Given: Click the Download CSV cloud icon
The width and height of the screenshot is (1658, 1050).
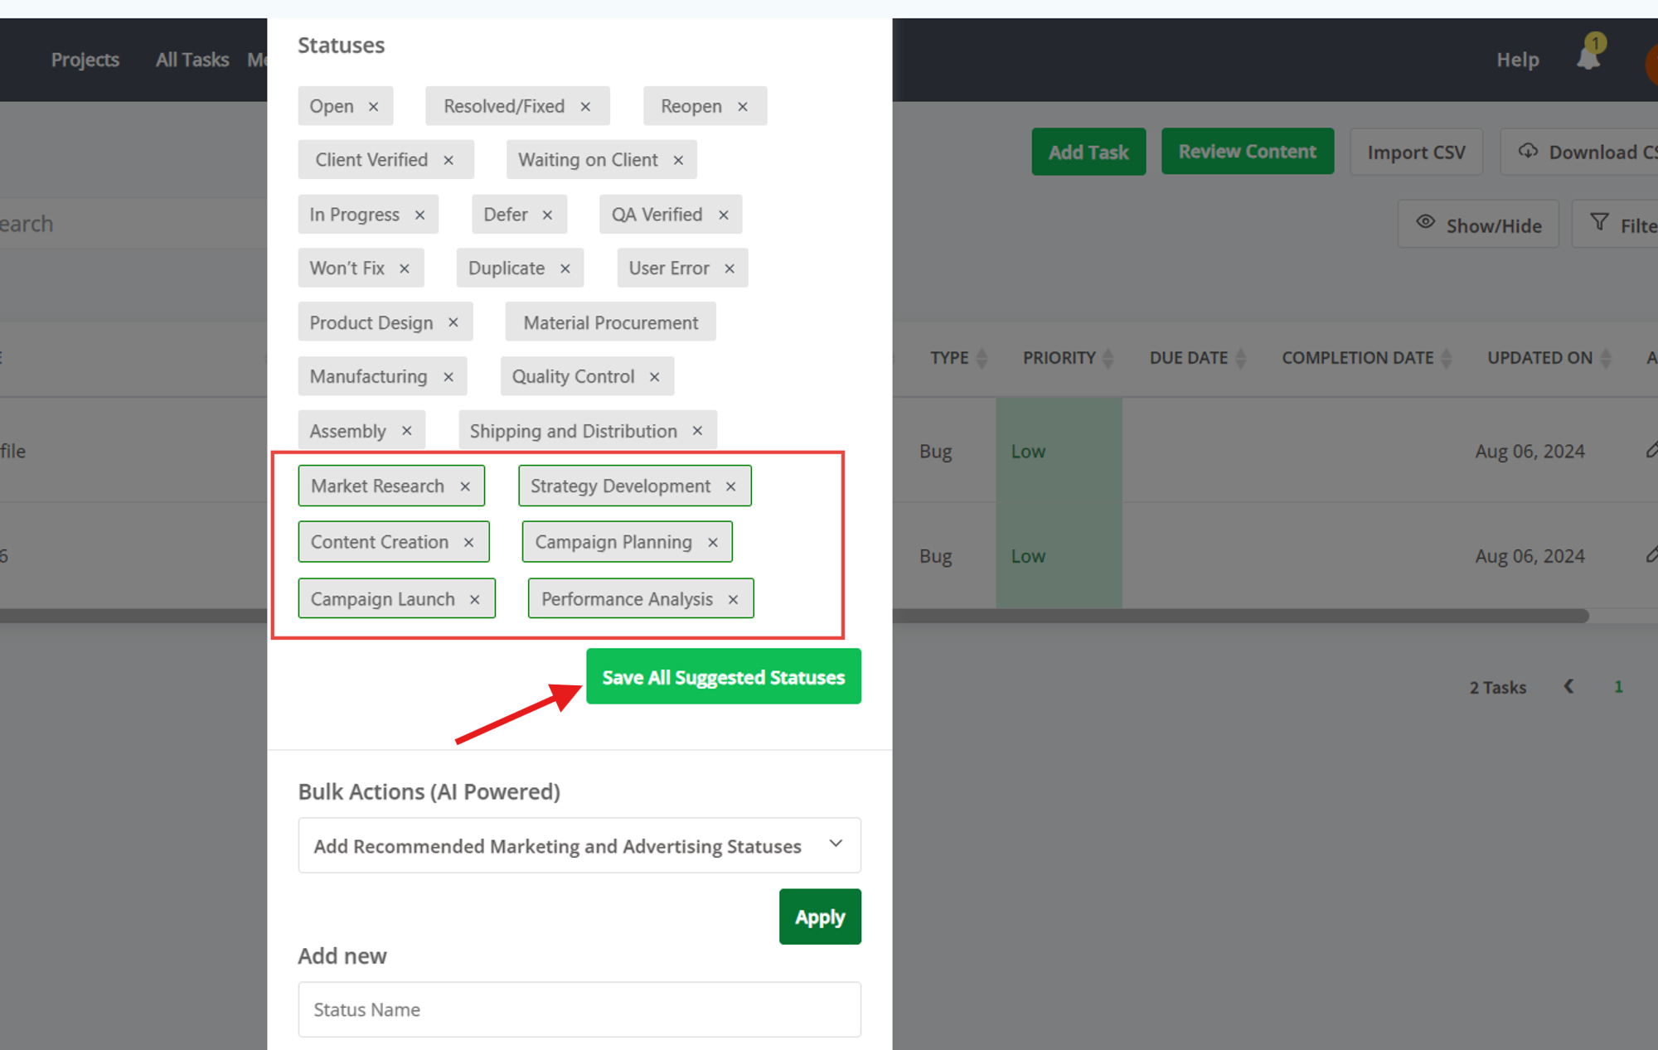Looking at the screenshot, I should coord(1528,152).
